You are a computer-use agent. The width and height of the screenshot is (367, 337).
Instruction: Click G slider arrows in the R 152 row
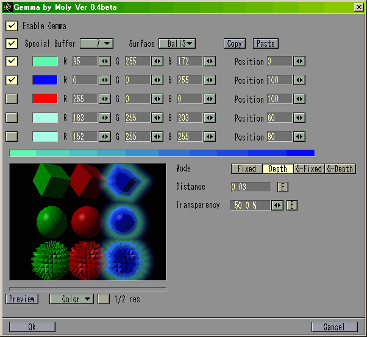pyautogui.click(x=157, y=137)
